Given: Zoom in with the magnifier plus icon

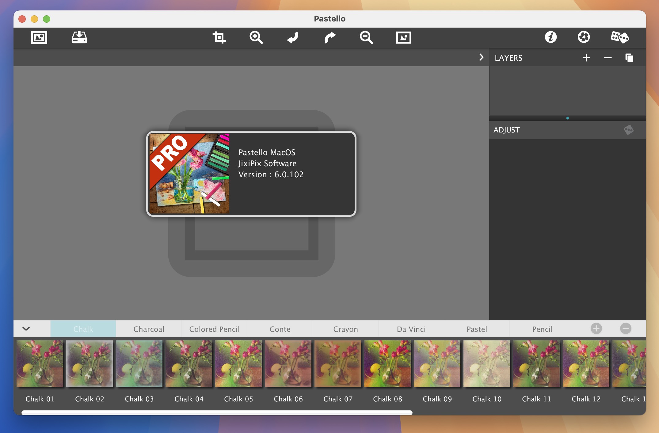Looking at the screenshot, I should click(x=256, y=38).
